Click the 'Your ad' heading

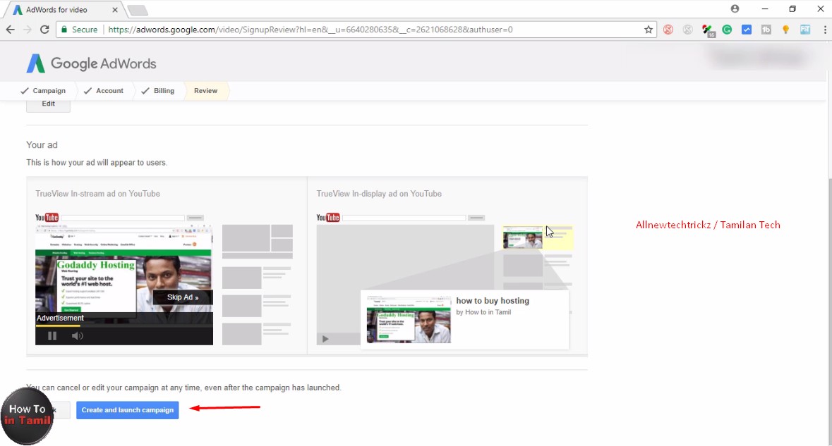pyautogui.click(x=42, y=145)
